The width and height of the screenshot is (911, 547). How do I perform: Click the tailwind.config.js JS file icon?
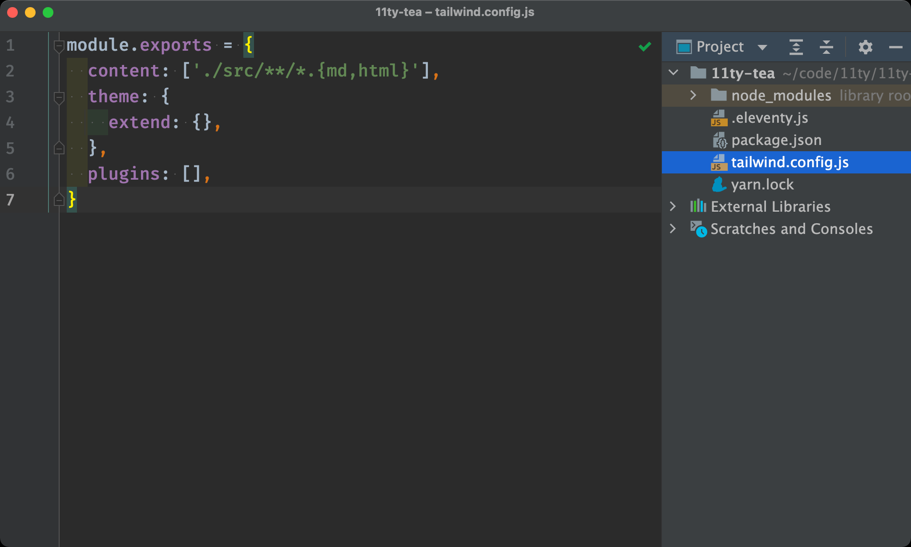coord(719,162)
